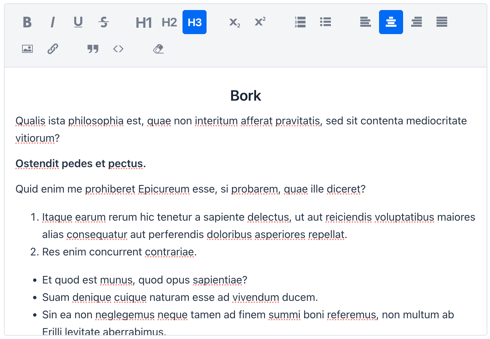This screenshot has height=339, width=490.
Task: Apply justified text alignment
Action: 442,22
